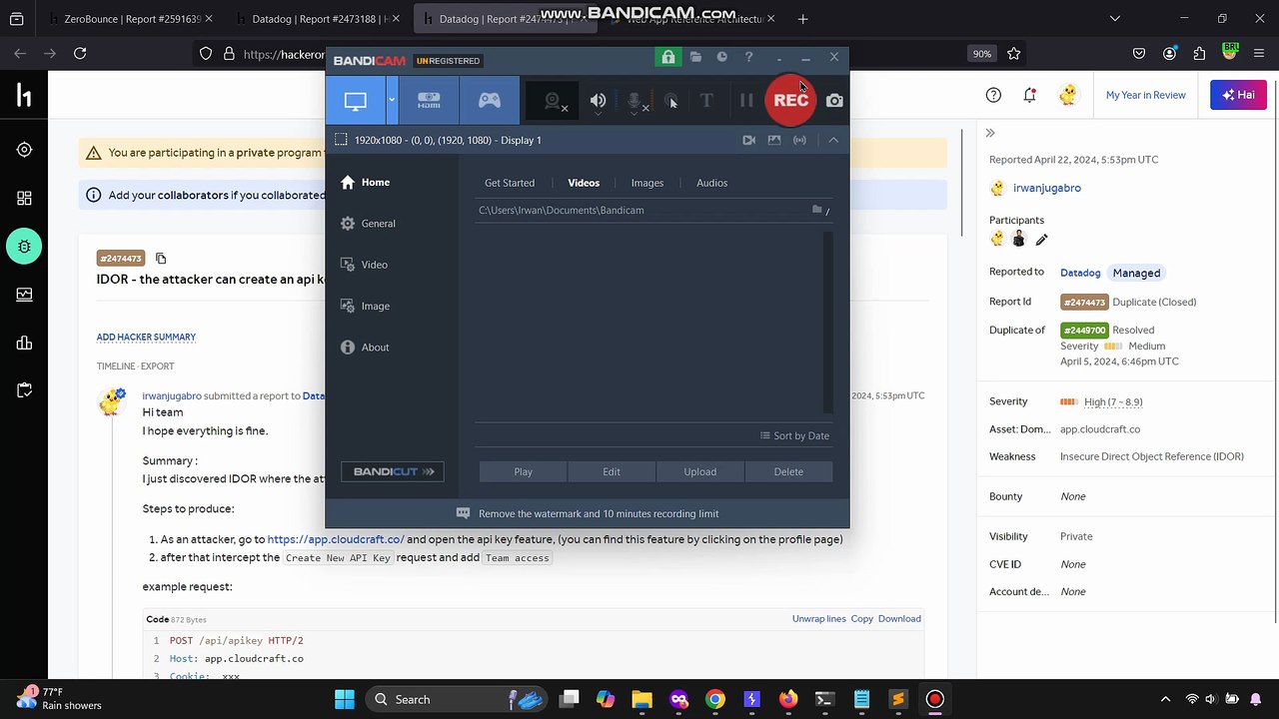Click Remove the watermark and recording limit message
The width and height of the screenshot is (1279, 719).
(x=588, y=513)
